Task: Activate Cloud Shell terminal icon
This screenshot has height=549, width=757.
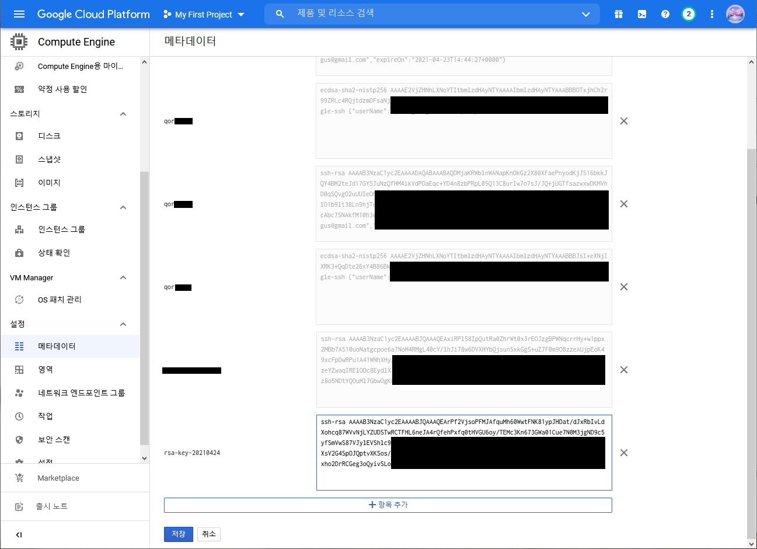Action: [x=642, y=14]
